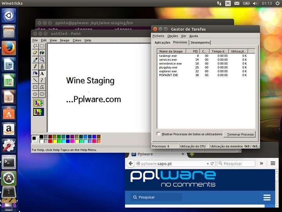Open the Opções menu in Gestor de Tarefas
The width and height of the screenshot is (282, 212).
(173, 36)
